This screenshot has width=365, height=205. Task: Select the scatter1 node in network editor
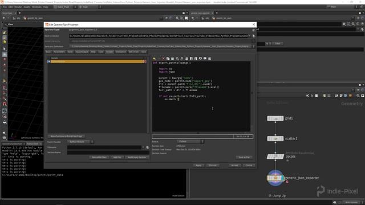point(275,139)
